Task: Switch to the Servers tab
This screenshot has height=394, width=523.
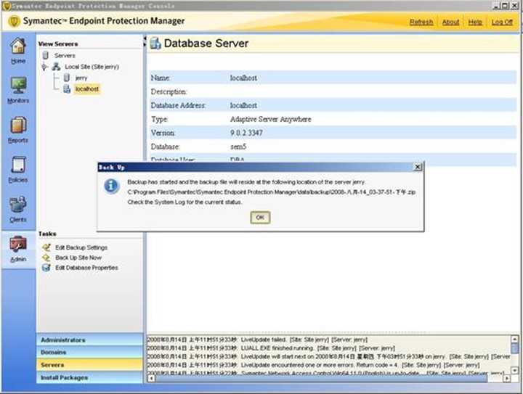Action: point(90,365)
